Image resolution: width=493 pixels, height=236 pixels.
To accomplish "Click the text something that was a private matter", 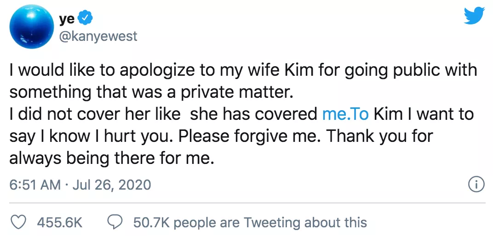I will tap(152, 93).
